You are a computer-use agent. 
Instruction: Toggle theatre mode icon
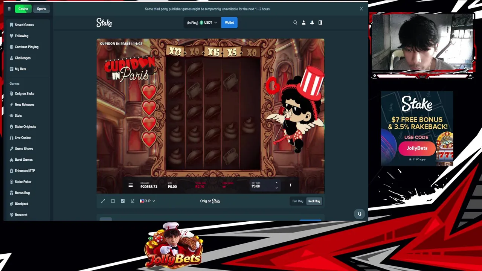(113, 201)
